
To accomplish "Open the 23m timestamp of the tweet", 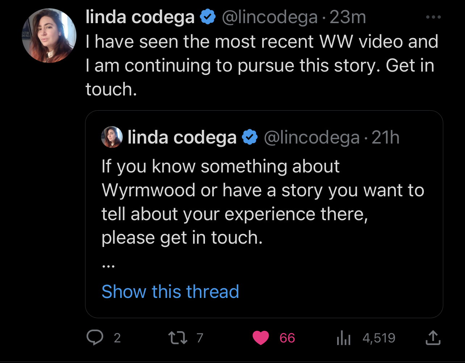I will 348,17.
